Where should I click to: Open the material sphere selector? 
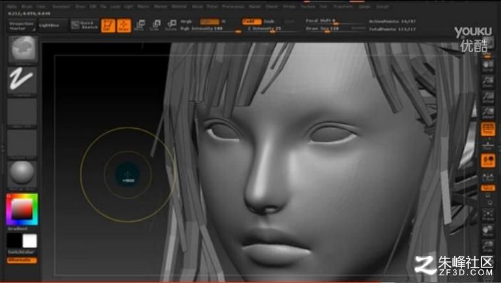[21, 175]
